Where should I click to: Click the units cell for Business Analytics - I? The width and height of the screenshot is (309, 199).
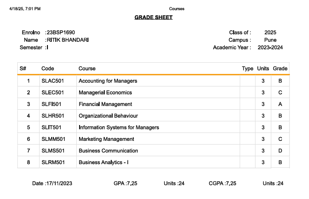(263, 162)
